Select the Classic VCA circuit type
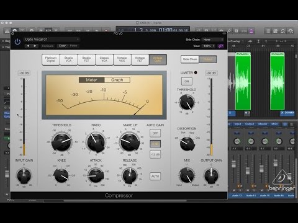Viewport: 298px width, 223px height. click(x=104, y=59)
